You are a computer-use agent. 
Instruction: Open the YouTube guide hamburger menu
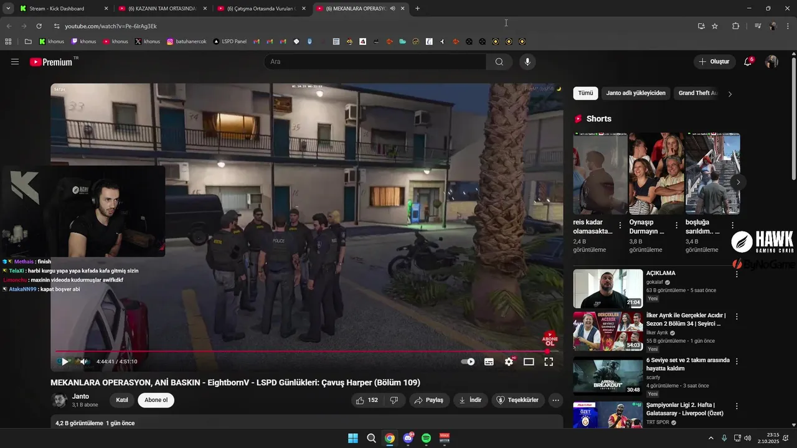[x=15, y=62]
